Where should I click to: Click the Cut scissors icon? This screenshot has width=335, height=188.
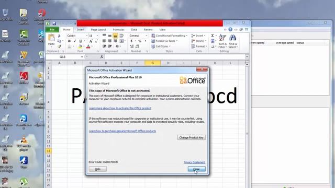pos(59,36)
